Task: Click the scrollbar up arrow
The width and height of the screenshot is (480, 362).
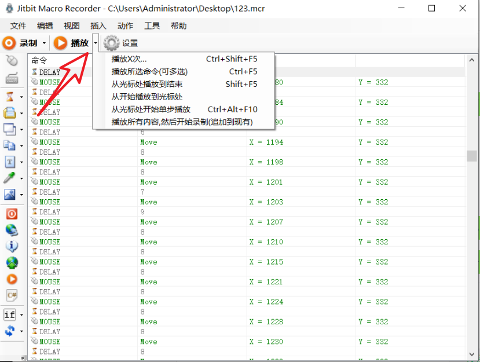Action: coord(472,60)
